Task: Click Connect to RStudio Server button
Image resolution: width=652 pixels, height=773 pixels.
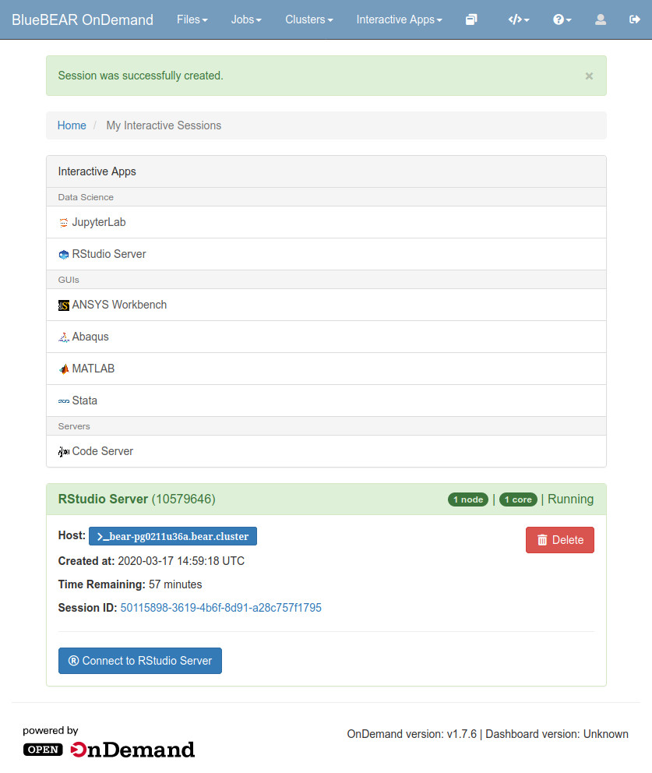Action: [x=140, y=661]
